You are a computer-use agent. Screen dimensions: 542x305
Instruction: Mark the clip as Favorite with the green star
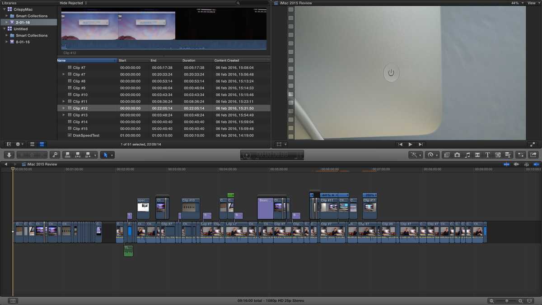pos(22,155)
